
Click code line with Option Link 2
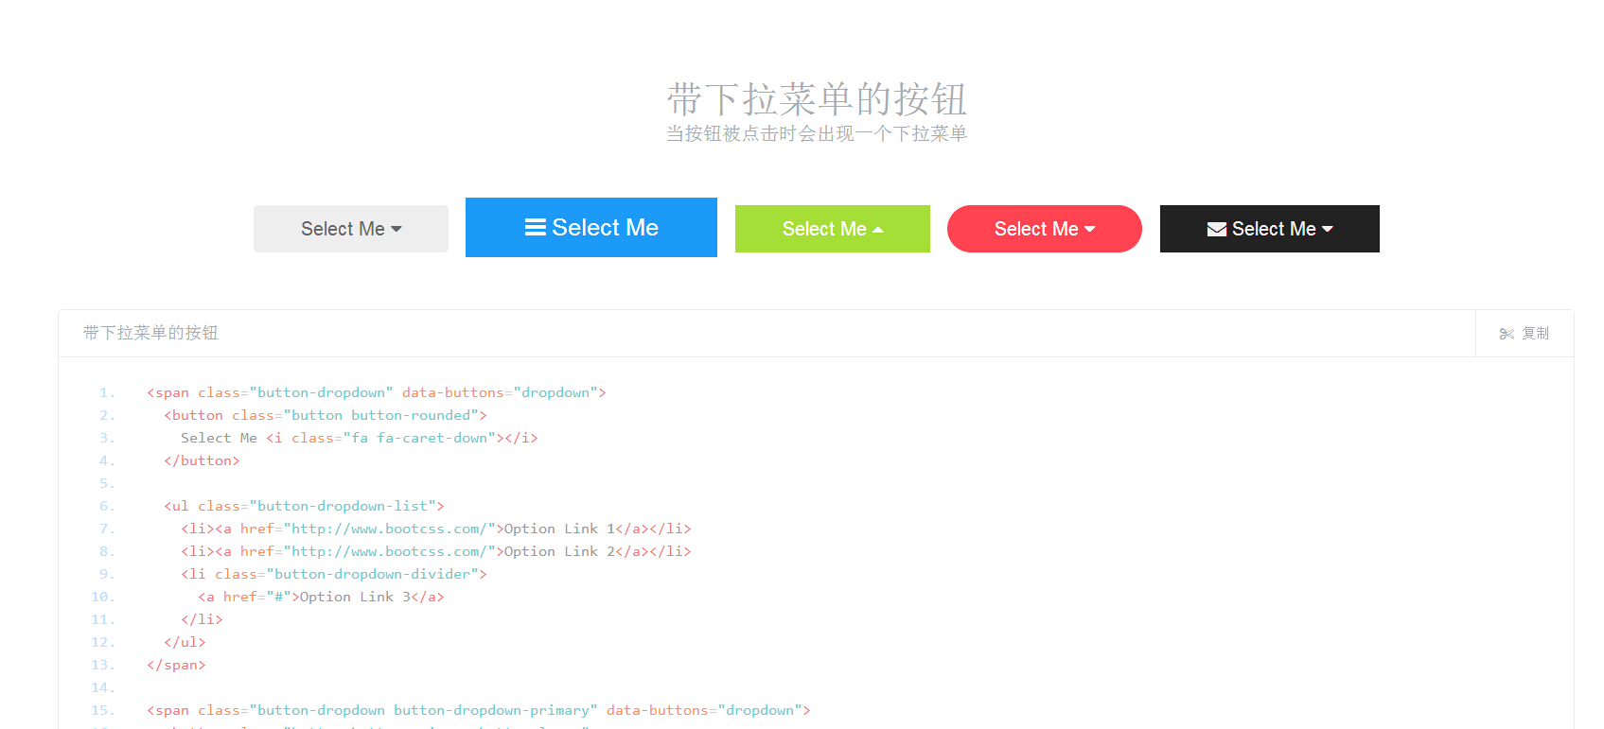pos(436,551)
